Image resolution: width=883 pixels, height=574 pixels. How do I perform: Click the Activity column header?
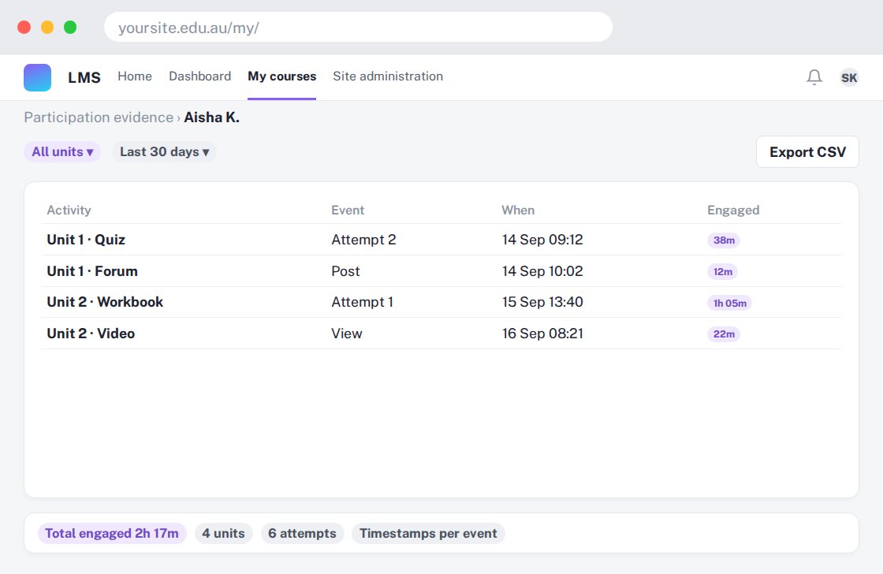69,210
